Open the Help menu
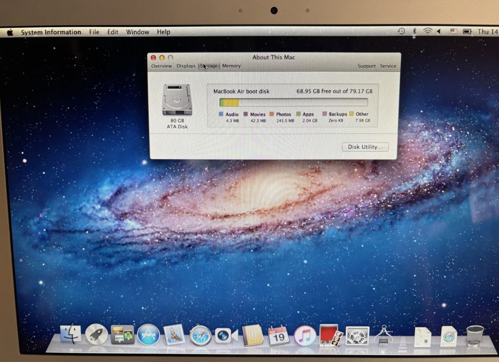499x362 pixels. coord(163,32)
